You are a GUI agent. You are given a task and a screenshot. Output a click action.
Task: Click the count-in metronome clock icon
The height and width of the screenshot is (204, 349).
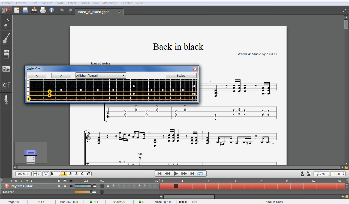pyautogui.click(x=309, y=174)
